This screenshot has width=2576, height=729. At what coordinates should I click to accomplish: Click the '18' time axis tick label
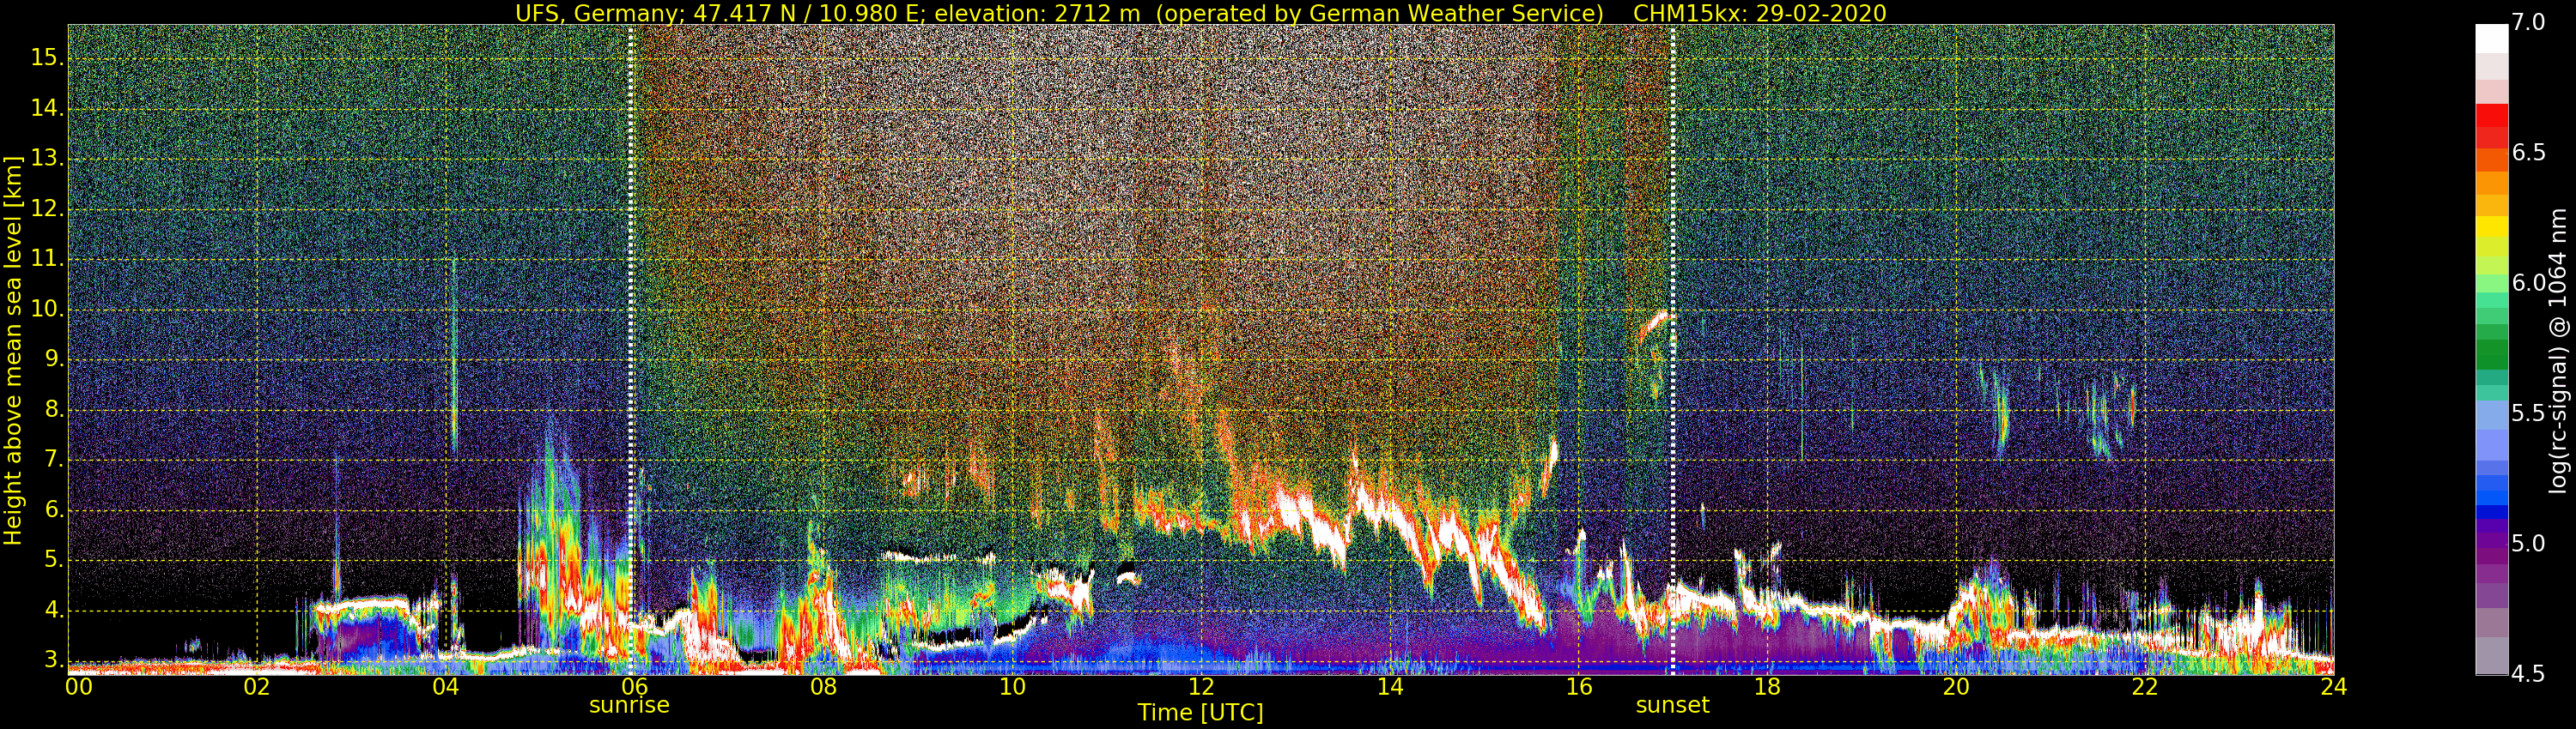point(1767,687)
